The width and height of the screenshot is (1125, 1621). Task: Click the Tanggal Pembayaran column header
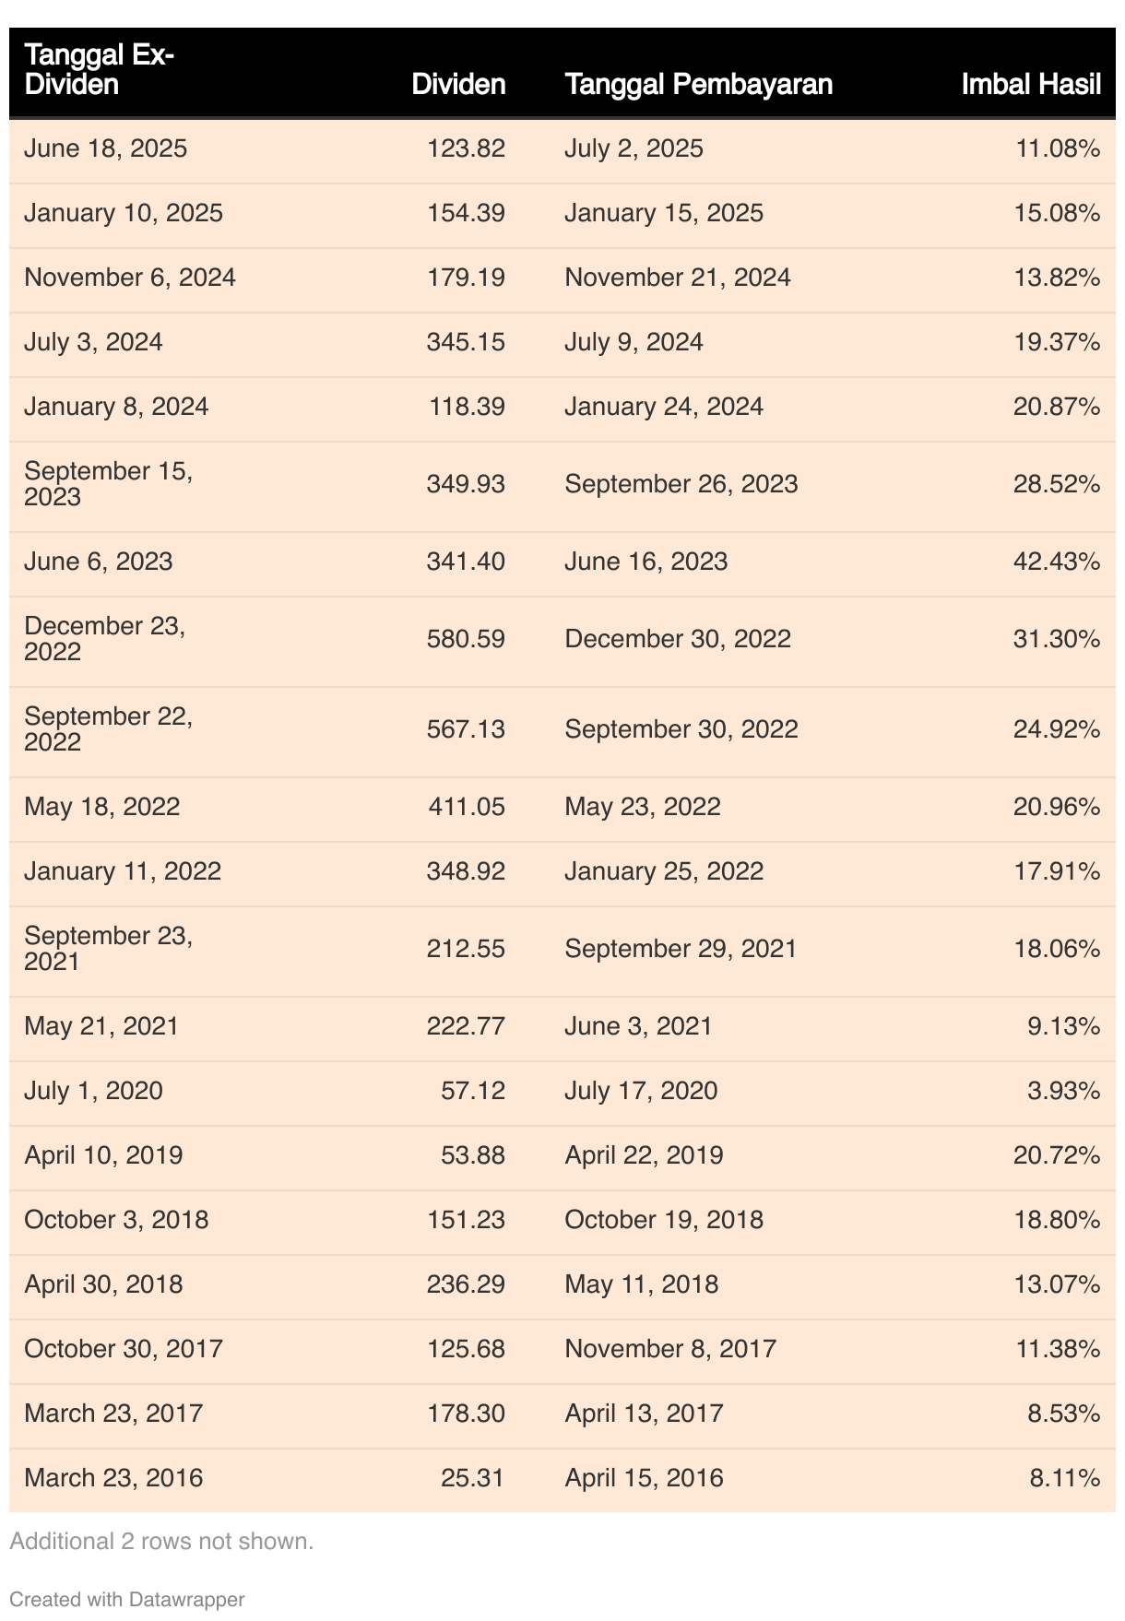[x=698, y=85]
